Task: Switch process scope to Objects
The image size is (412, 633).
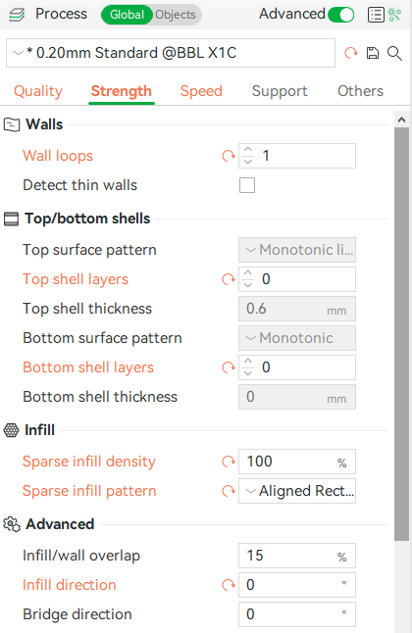Action: pos(176,15)
